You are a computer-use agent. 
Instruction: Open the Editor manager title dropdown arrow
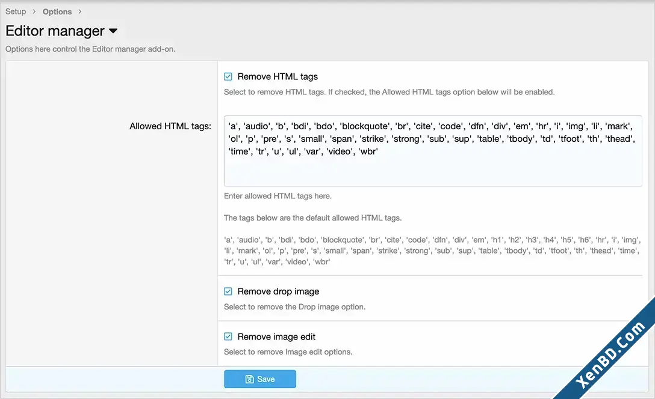coord(113,31)
